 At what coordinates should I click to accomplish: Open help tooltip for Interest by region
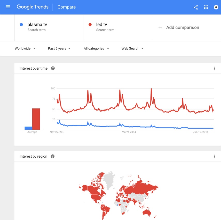pyautogui.click(x=52, y=156)
